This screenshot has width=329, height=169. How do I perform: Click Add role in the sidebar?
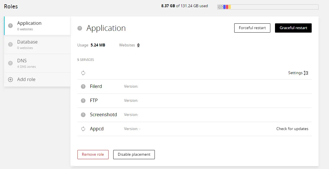click(x=37, y=80)
